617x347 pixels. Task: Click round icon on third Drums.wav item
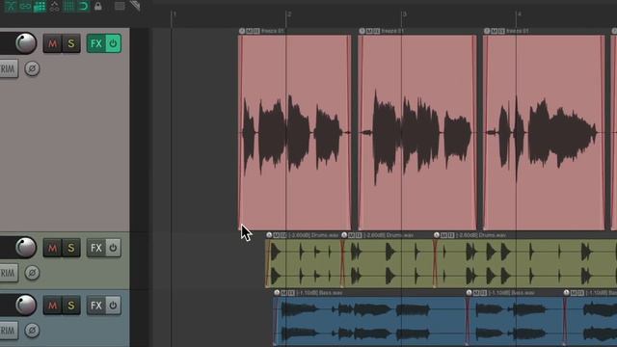click(437, 235)
